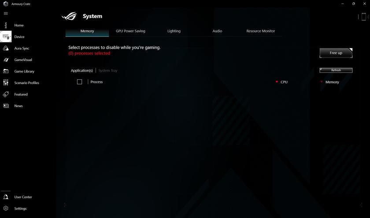Open the Featured tag icon
The height and width of the screenshot is (218, 370).
pos(6,94)
